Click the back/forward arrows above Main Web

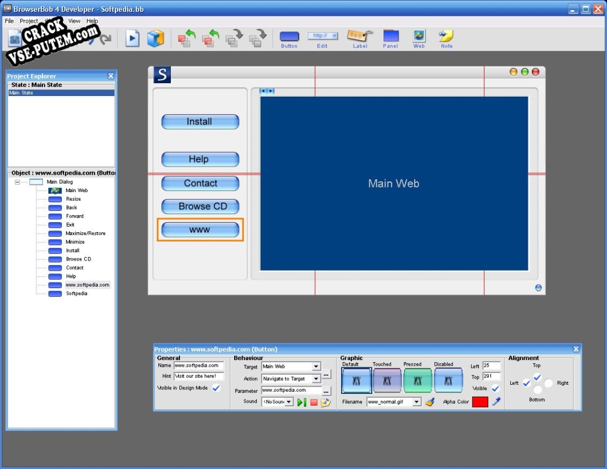[x=267, y=91]
